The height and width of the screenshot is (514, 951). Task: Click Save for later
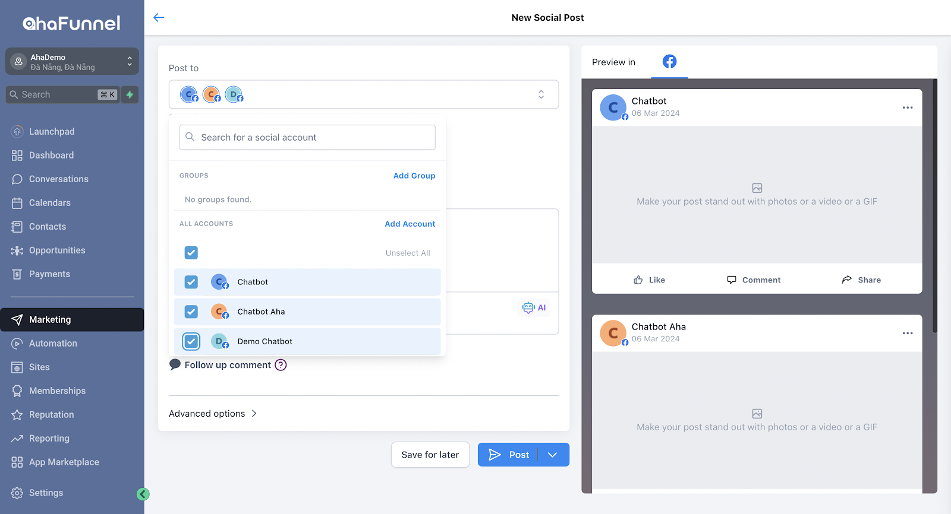430,455
